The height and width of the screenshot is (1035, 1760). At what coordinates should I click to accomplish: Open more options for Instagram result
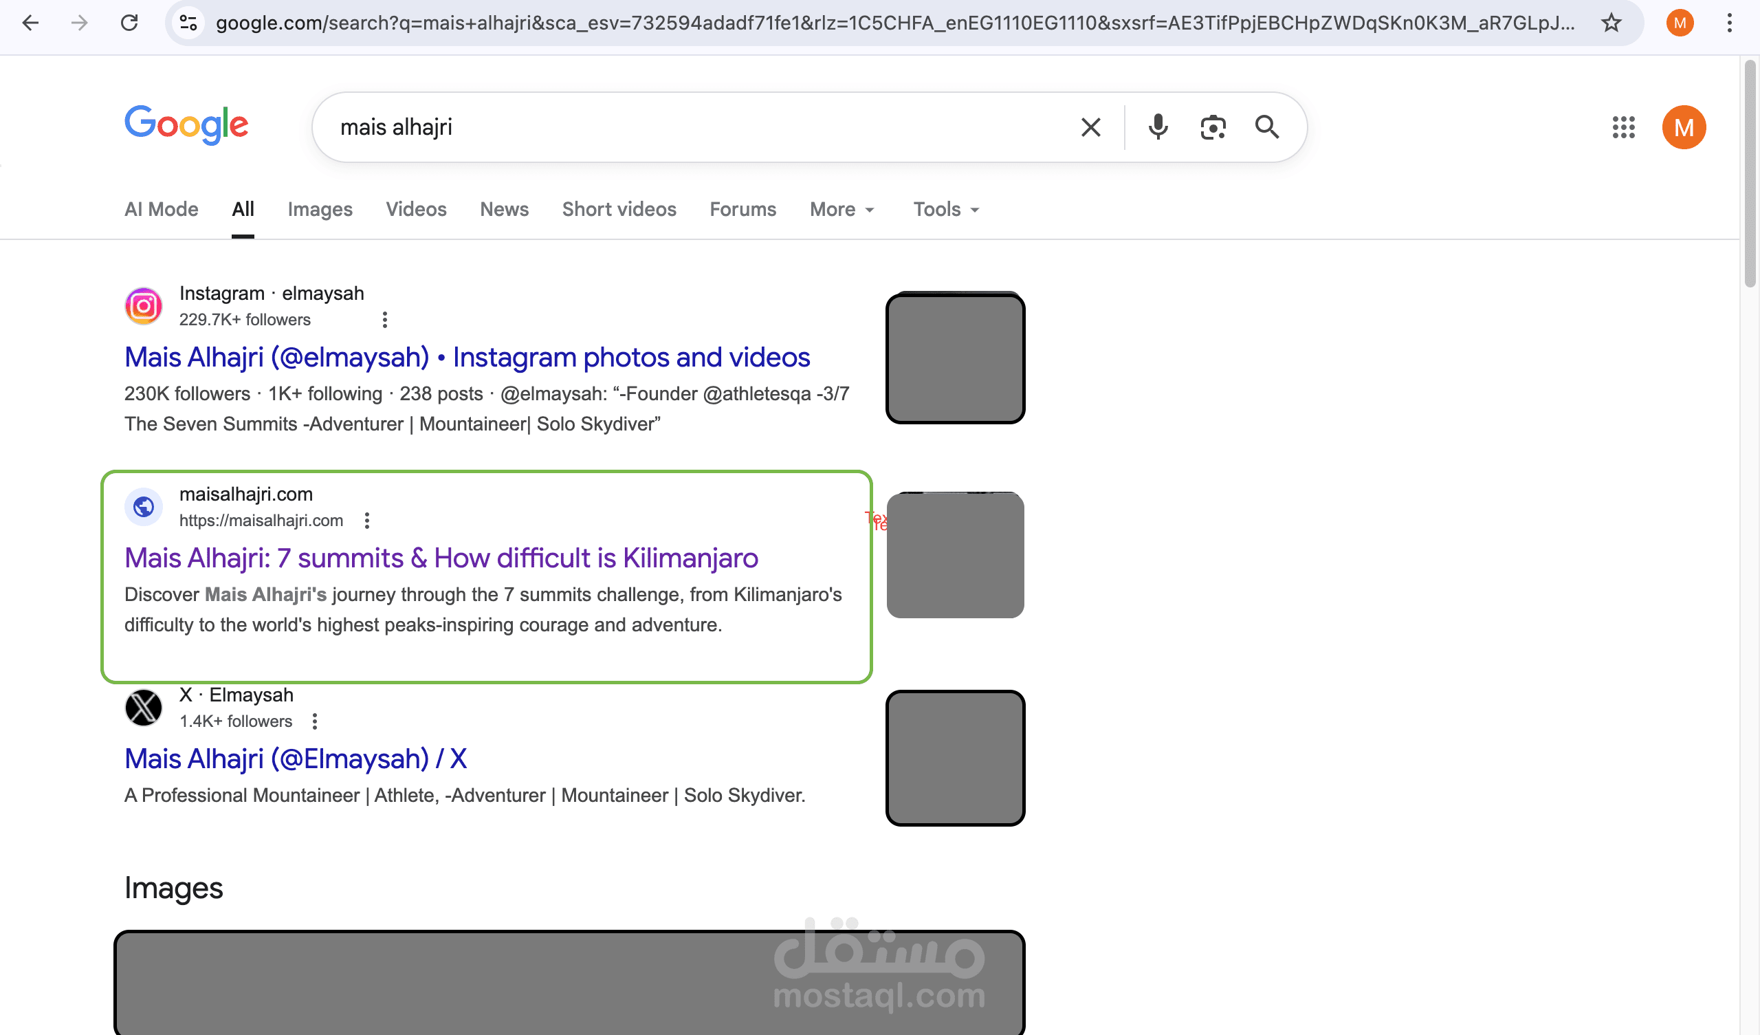385,320
